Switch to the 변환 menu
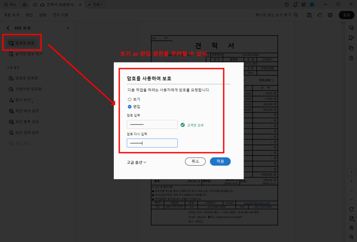Viewport: 357px width, 242px height. (x=43, y=15)
